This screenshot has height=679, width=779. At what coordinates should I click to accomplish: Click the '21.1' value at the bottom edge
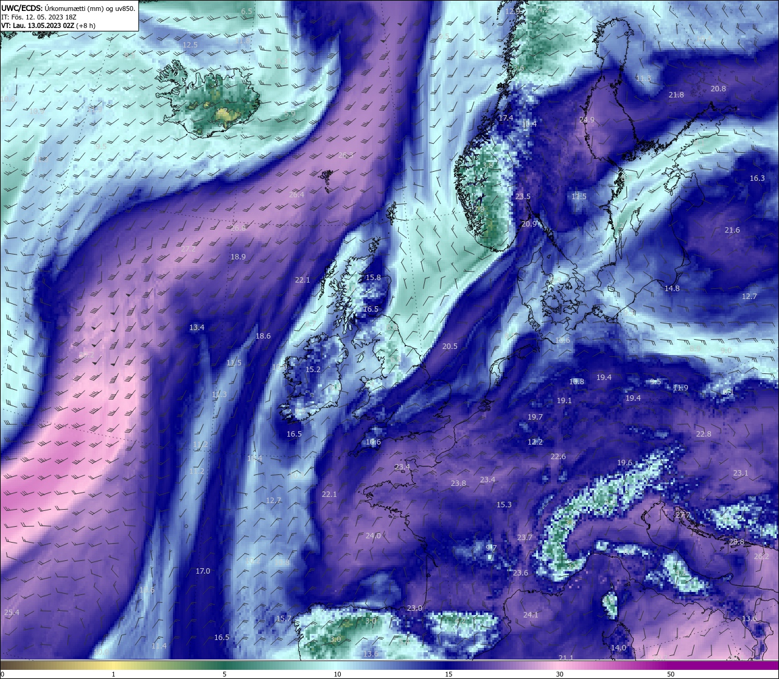pos(566,658)
